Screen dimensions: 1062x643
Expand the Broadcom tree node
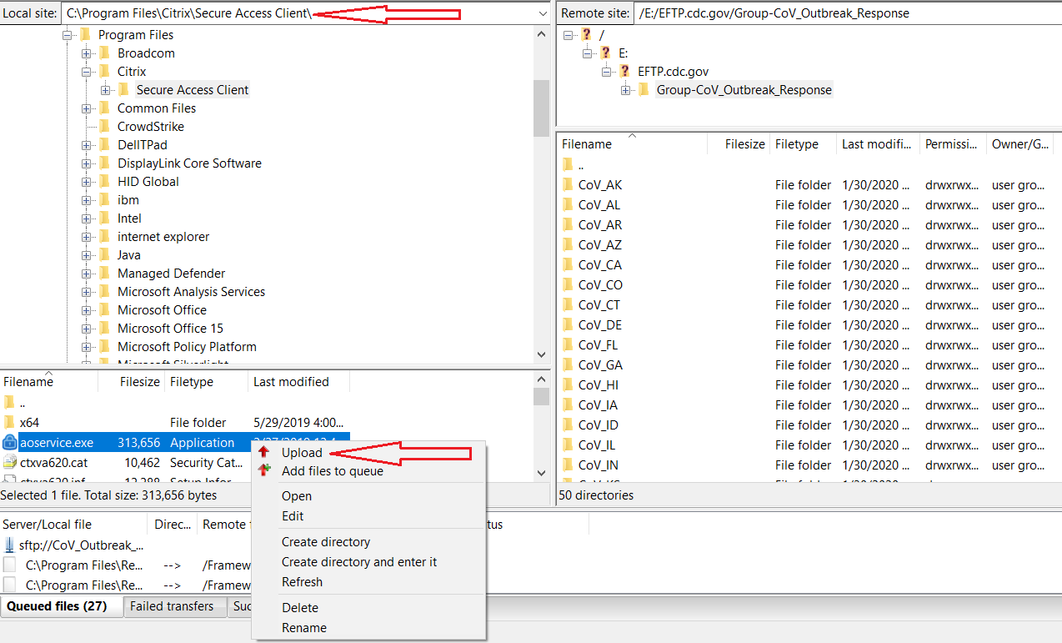click(87, 53)
